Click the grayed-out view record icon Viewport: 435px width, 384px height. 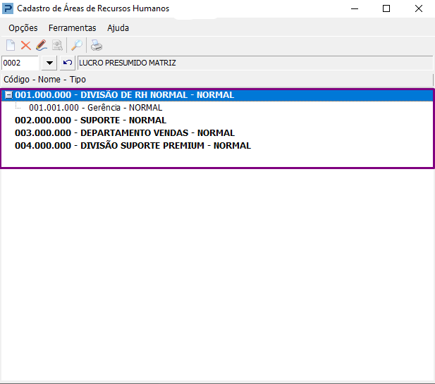tap(57, 45)
